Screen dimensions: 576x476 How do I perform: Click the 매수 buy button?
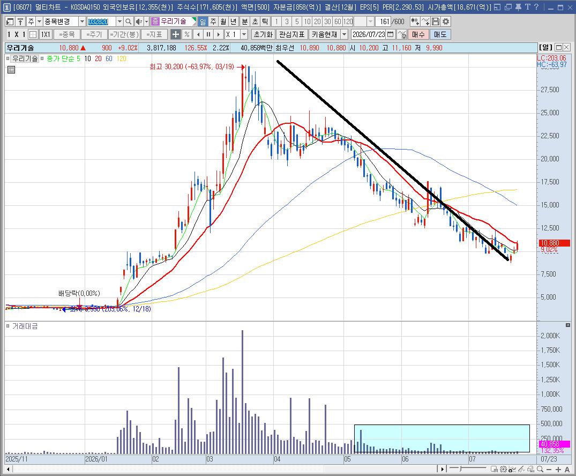point(418,34)
